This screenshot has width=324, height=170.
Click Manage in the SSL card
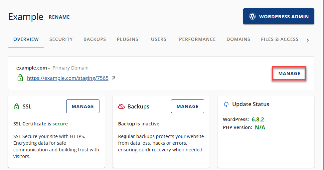[83, 106]
